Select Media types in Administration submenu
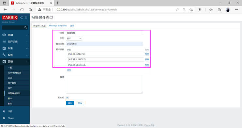242x128 pixels. 14,93
